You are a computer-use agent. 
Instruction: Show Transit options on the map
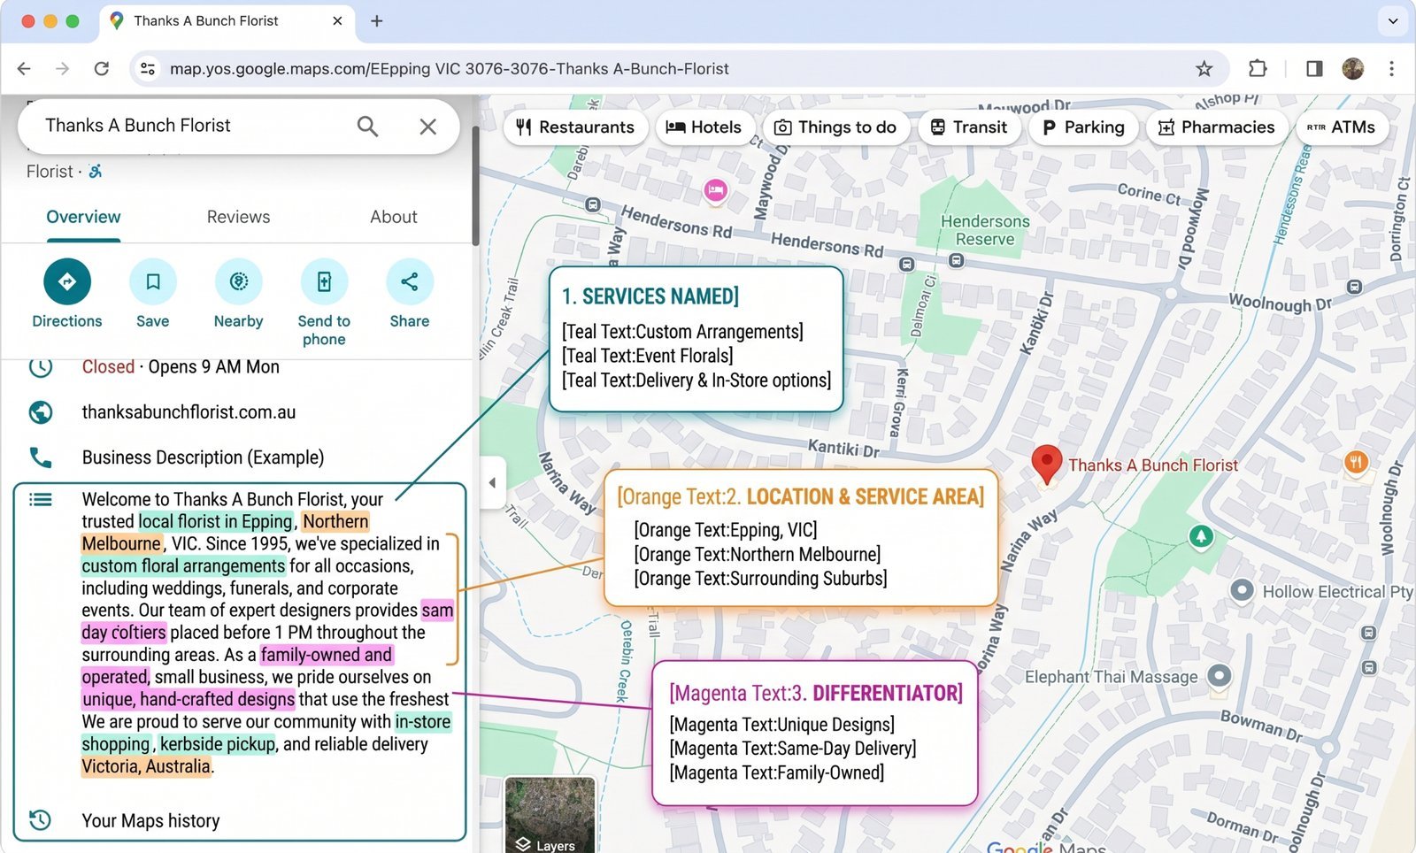point(969,127)
